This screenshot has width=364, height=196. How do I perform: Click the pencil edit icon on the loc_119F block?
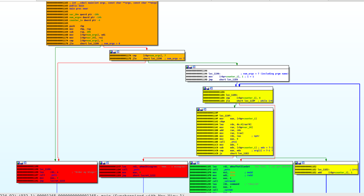coord(202,109)
